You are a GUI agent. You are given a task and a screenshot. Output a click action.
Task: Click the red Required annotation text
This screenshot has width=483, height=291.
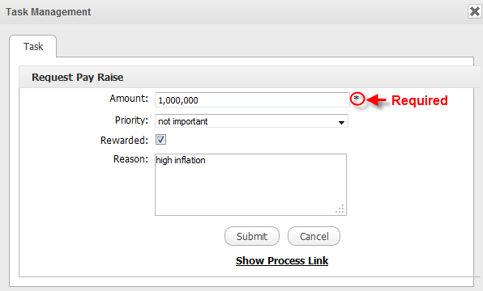(420, 100)
